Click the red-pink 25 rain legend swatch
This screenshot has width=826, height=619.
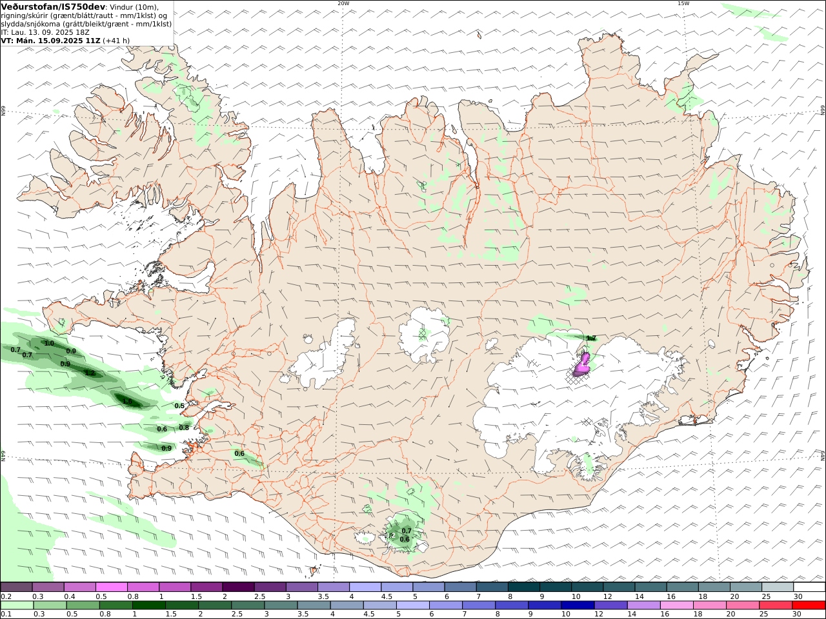click(x=776, y=605)
